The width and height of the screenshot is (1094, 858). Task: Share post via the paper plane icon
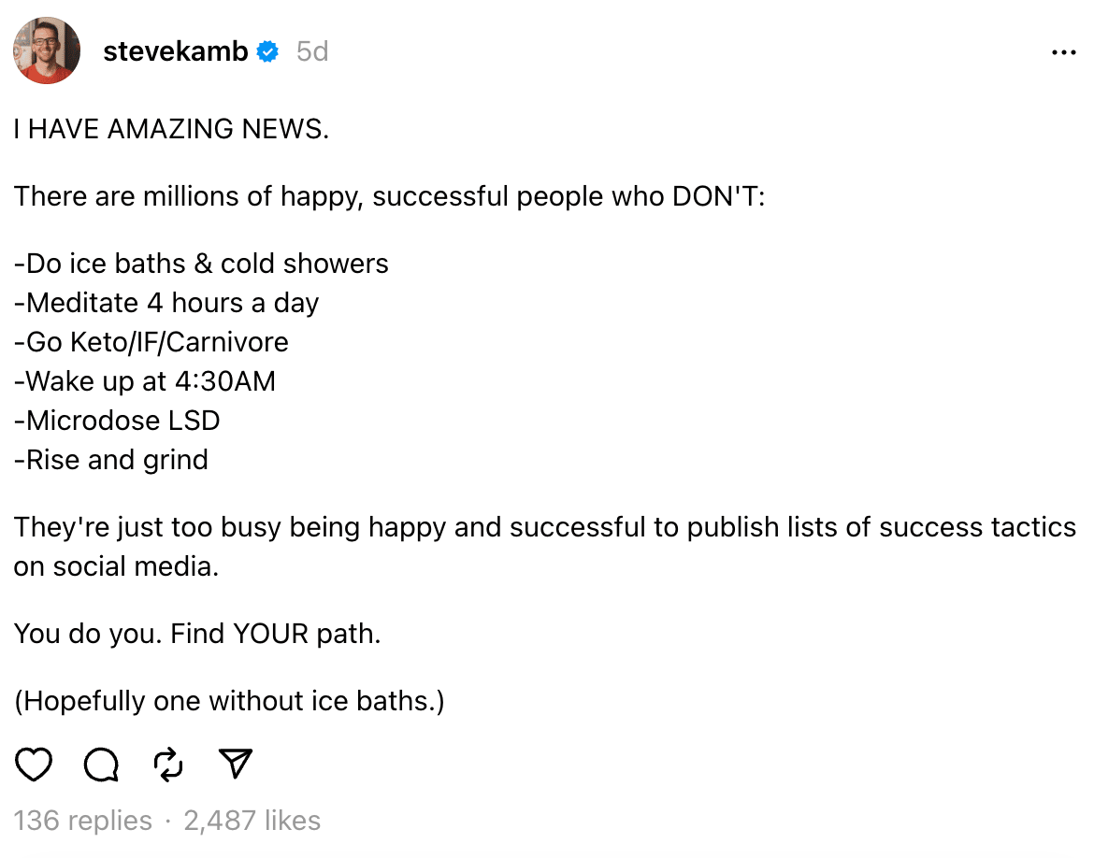tap(235, 763)
